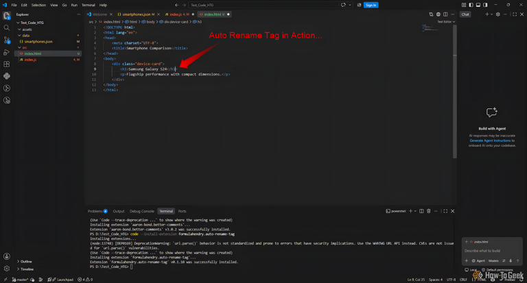The image size is (527, 283).
Task: Click the Sign In button
Action: click(x=371, y=5)
